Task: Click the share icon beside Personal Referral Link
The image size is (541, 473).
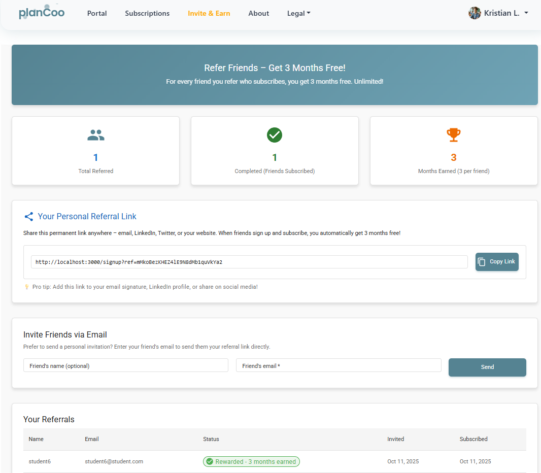Action: tap(29, 217)
